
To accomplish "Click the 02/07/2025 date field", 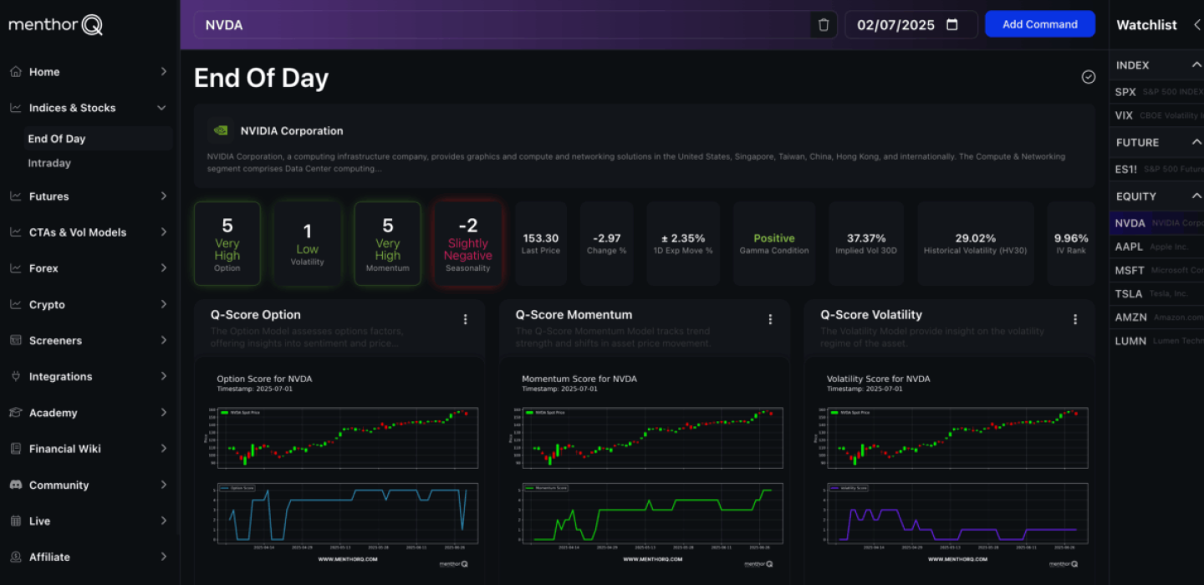I will pyautogui.click(x=911, y=25).
